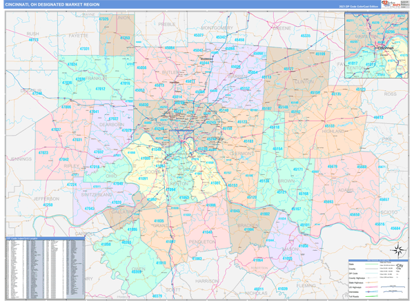The height and width of the screenshot is (301, 414).
Task: Select the MASON county label
Action: point(290,249)
